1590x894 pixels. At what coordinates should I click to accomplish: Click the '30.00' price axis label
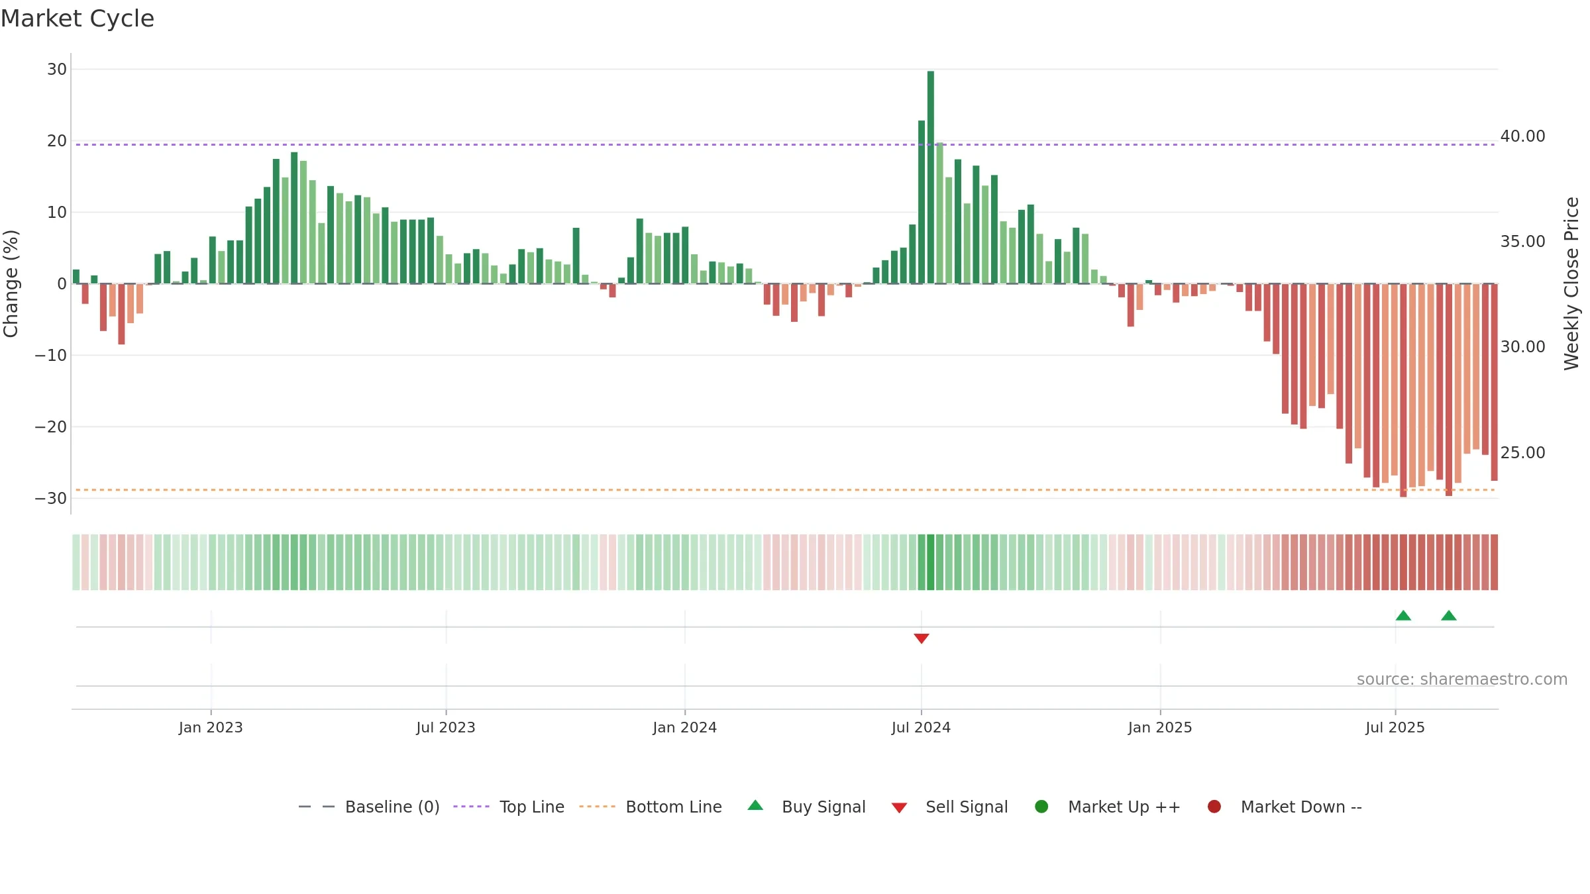(1523, 346)
